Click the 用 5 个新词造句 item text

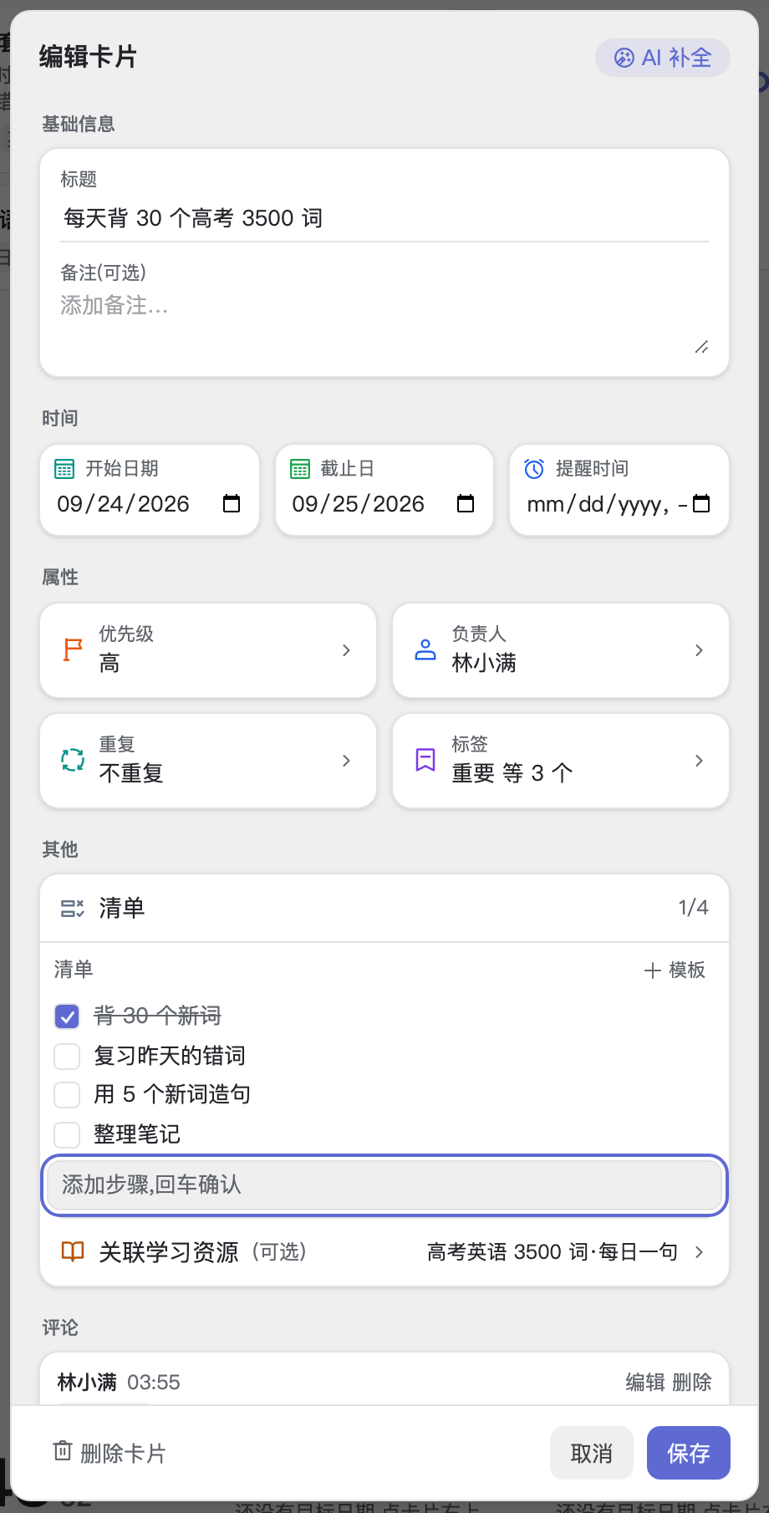[172, 1094]
